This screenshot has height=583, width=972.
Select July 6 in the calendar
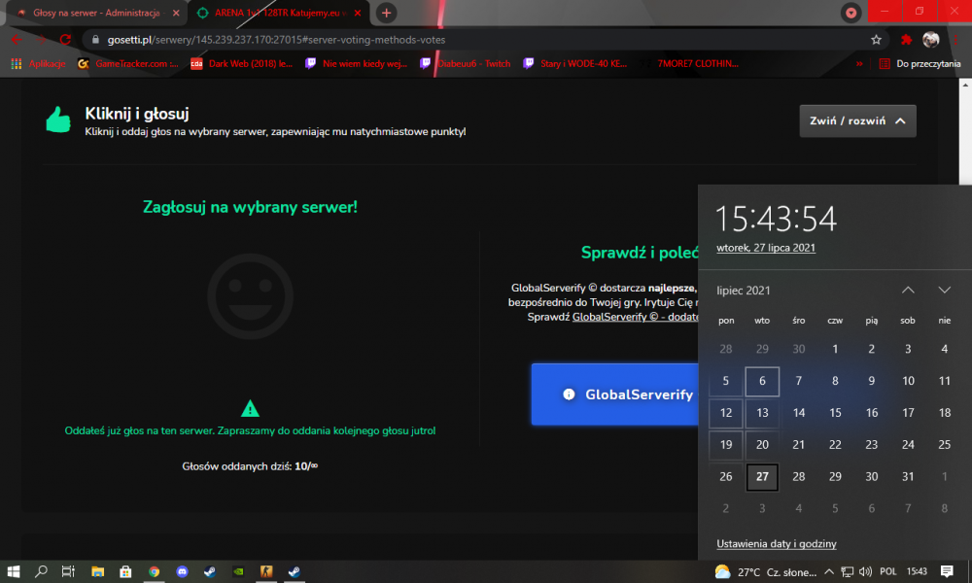pos(762,381)
